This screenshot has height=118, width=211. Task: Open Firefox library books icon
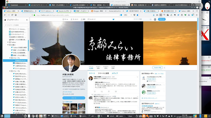point(157,15)
